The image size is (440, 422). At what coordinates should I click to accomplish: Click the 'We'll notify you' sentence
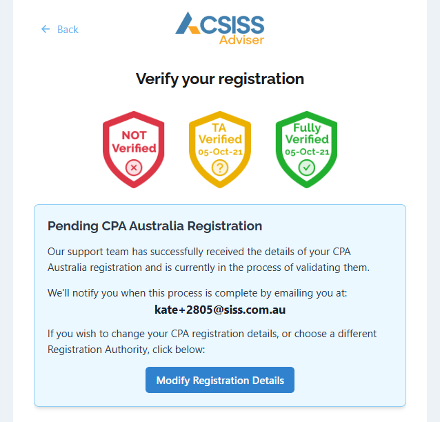click(x=197, y=292)
